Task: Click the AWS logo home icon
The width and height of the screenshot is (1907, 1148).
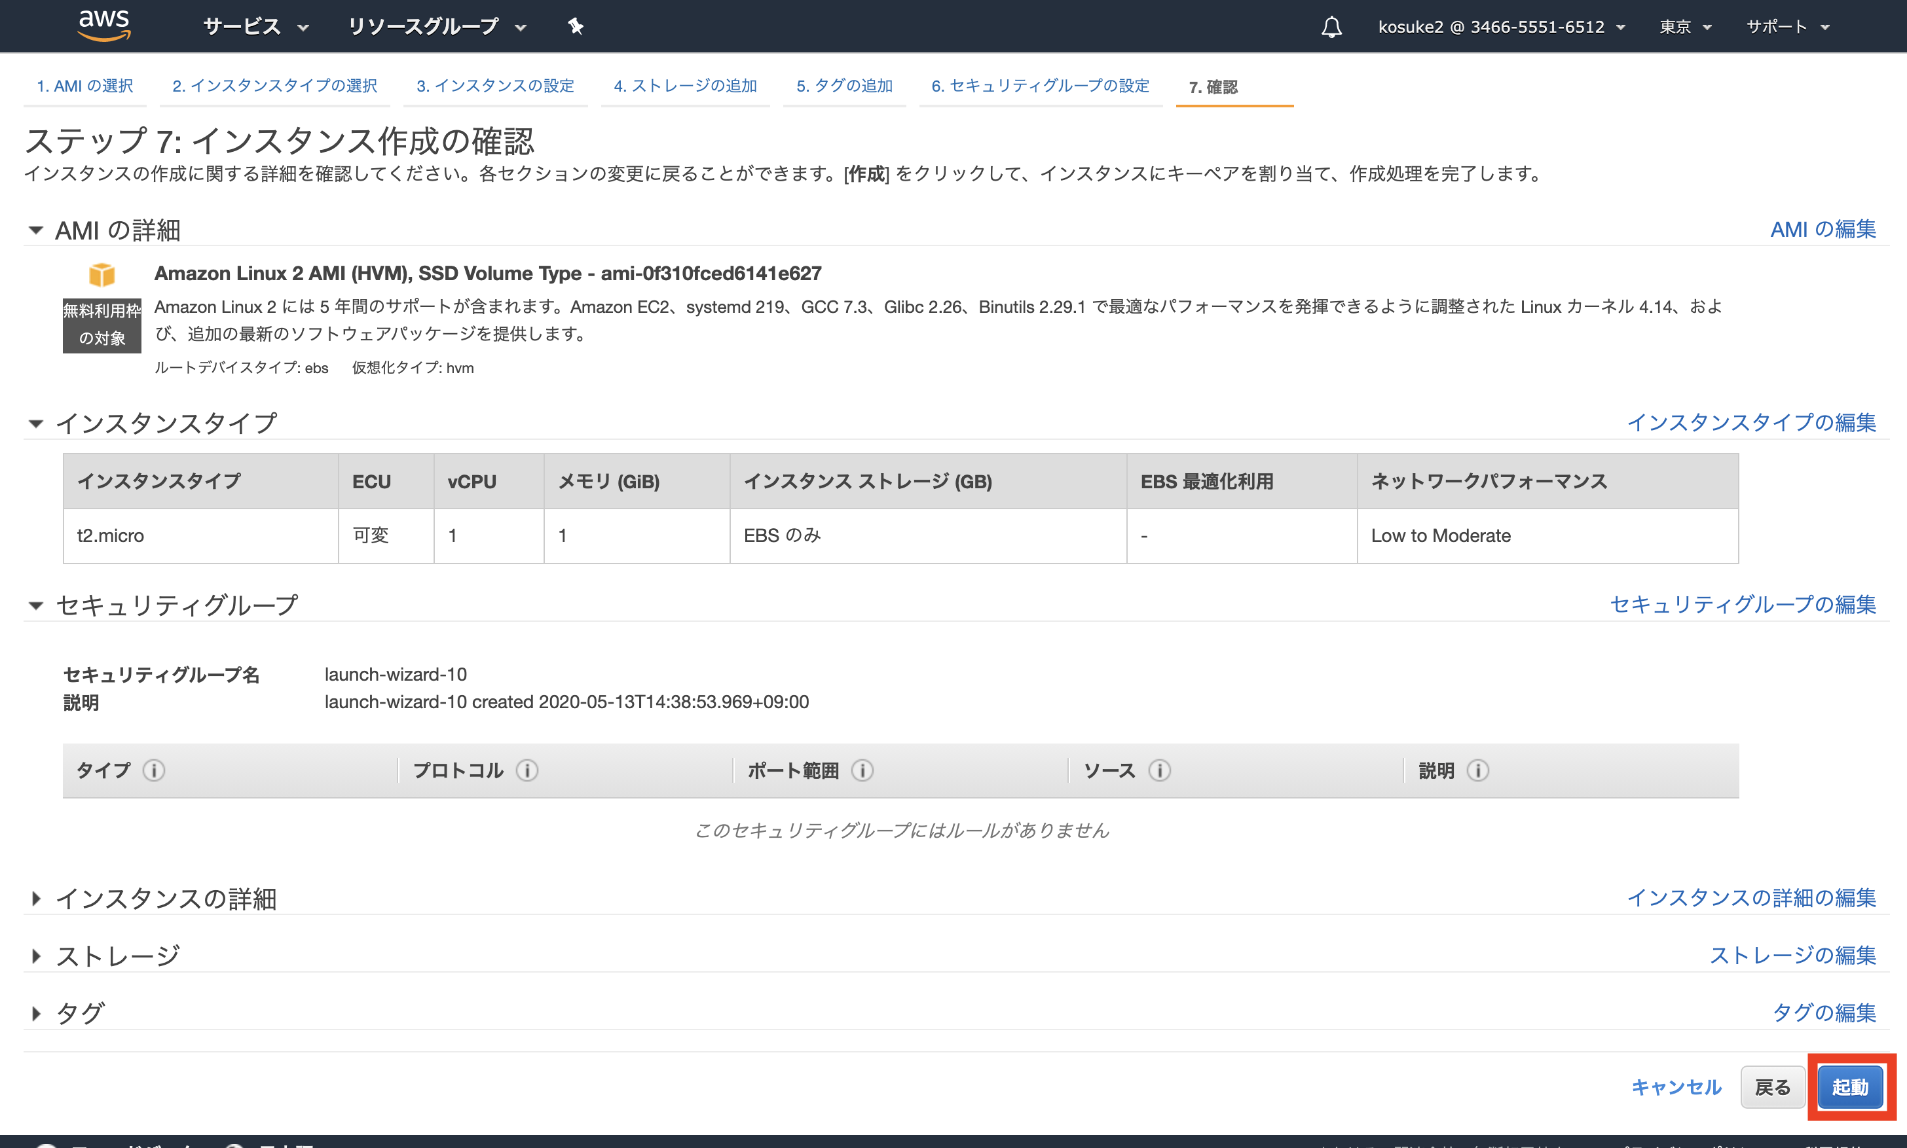Action: (x=105, y=26)
